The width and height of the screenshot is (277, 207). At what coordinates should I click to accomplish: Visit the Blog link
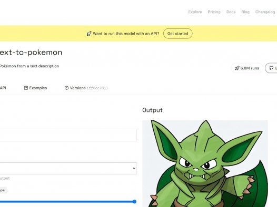coord(245,12)
